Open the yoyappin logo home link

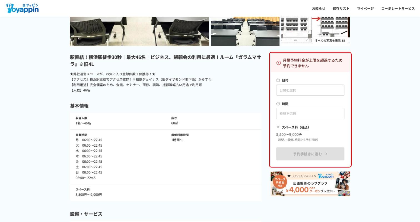pos(22,8)
